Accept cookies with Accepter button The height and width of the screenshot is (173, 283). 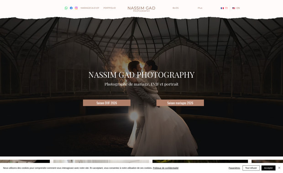click(268, 168)
